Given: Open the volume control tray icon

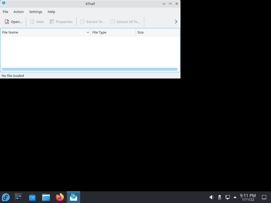Looking at the screenshot, I should [211, 197].
